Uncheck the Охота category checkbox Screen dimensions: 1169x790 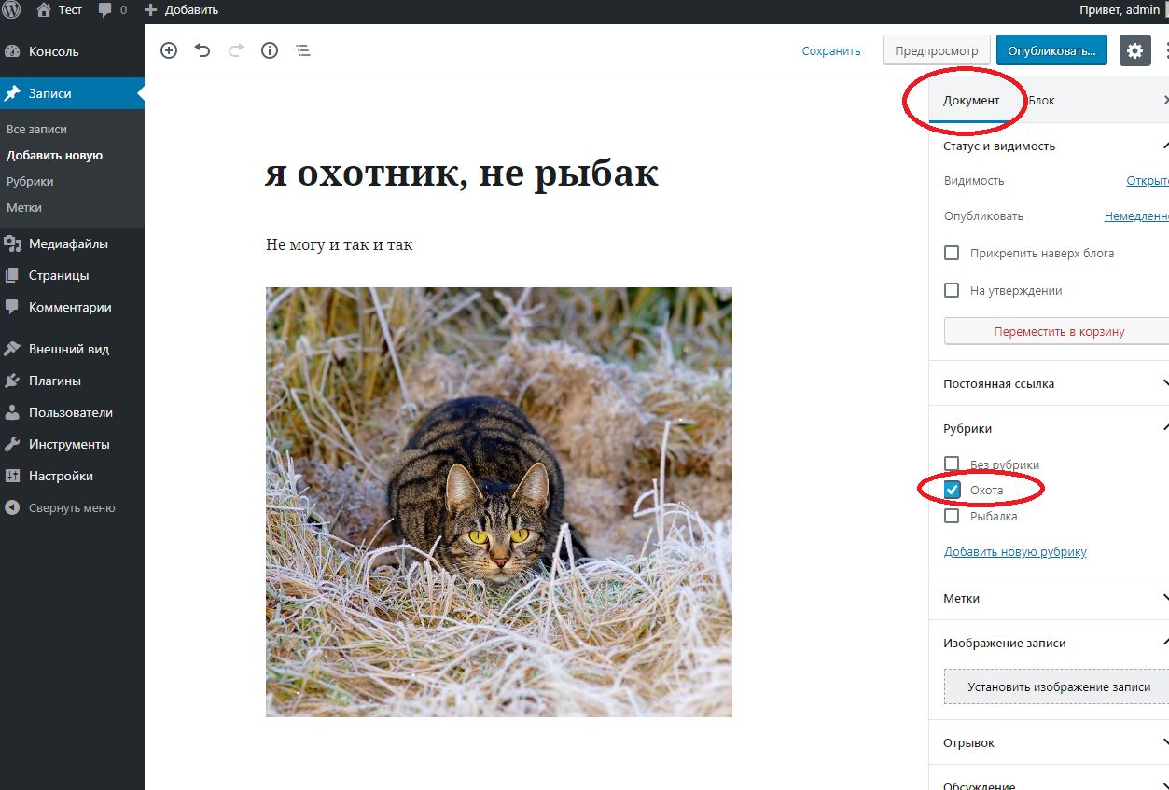click(952, 490)
